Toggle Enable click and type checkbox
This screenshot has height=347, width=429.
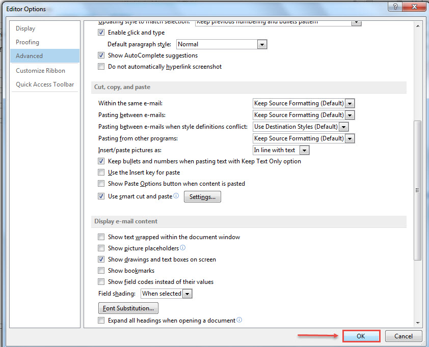pos(101,33)
